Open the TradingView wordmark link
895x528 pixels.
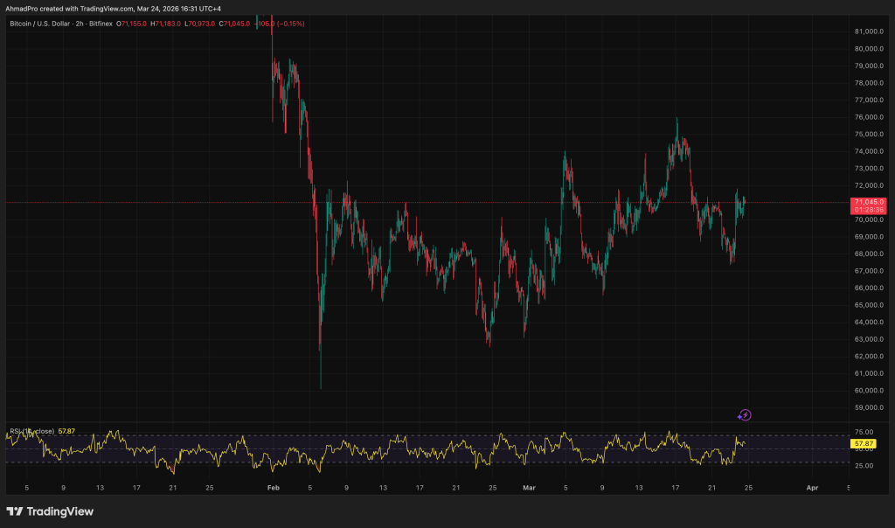click(60, 511)
